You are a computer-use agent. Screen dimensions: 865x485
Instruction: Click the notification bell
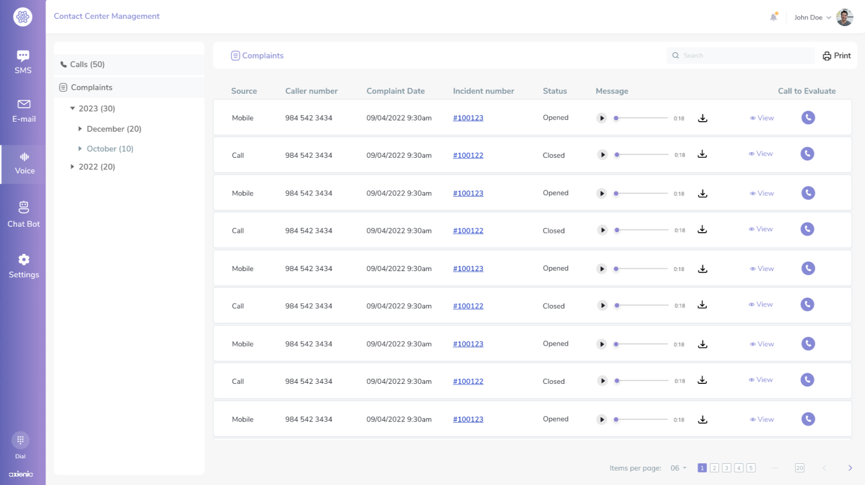click(x=773, y=17)
